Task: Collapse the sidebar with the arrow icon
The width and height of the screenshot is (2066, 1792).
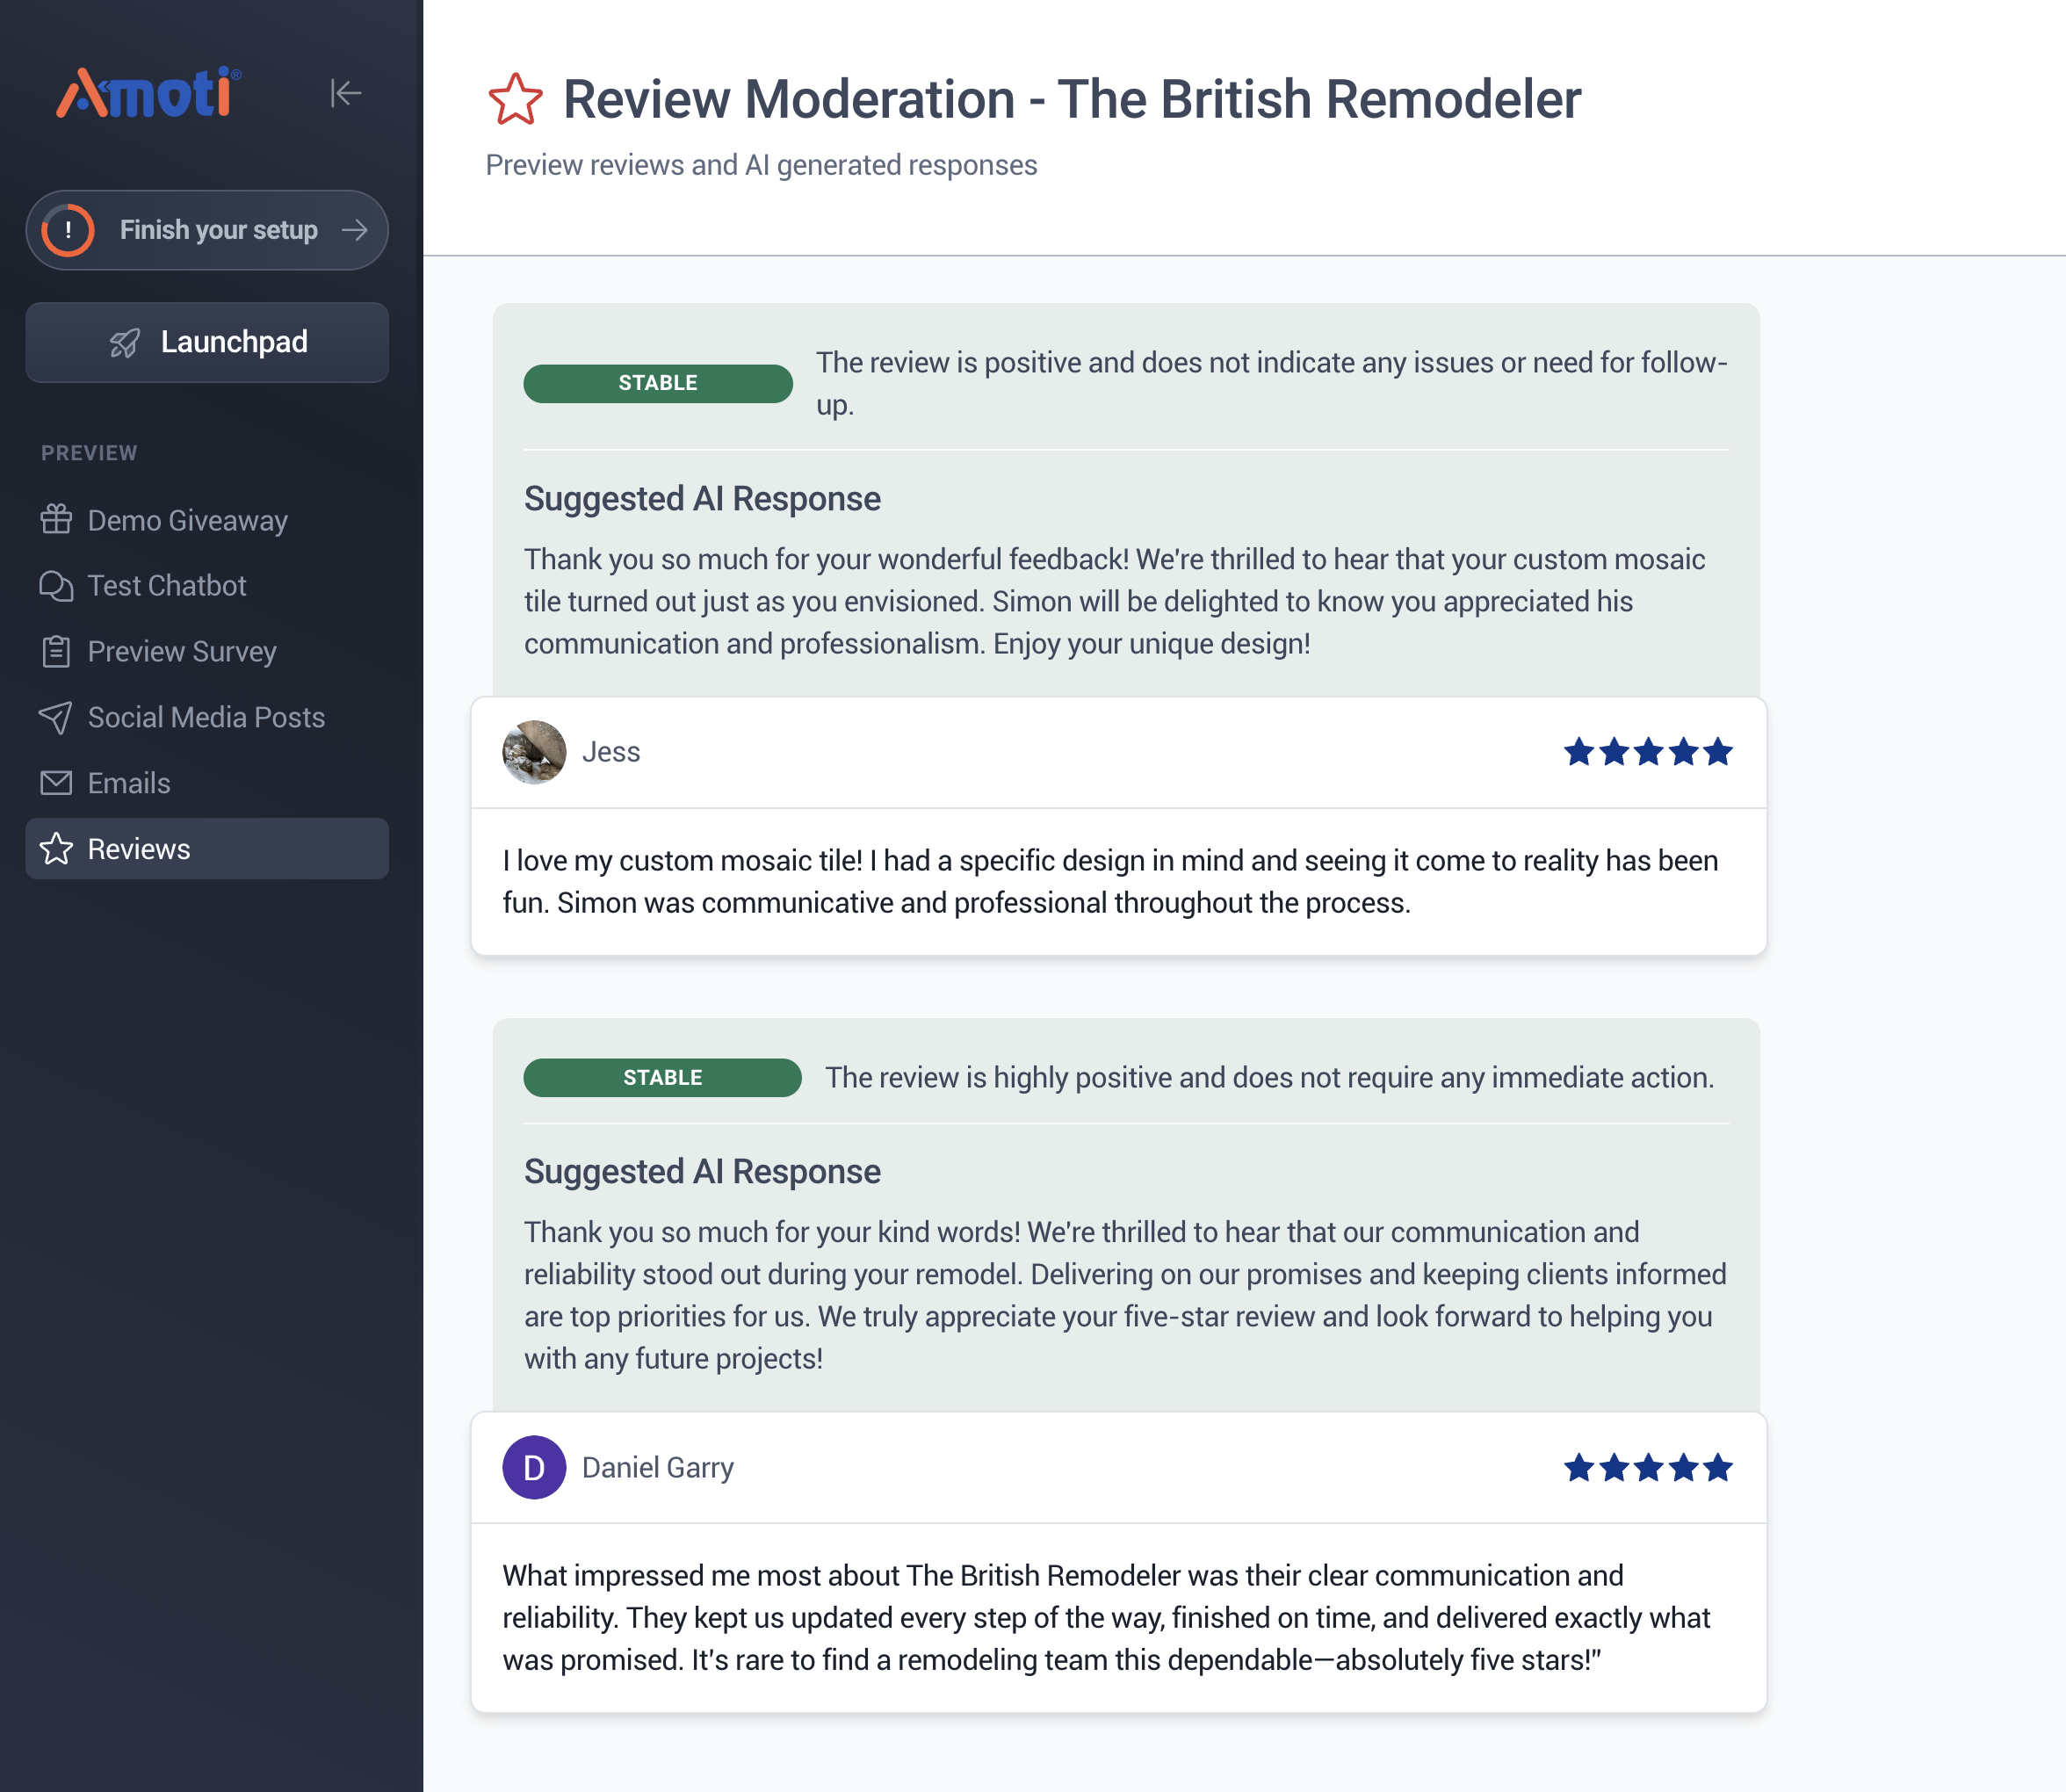Action: (346, 94)
